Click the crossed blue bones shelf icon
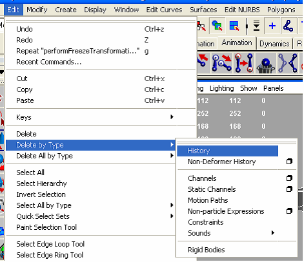Viewport: 304px width, 262px height. (288, 63)
